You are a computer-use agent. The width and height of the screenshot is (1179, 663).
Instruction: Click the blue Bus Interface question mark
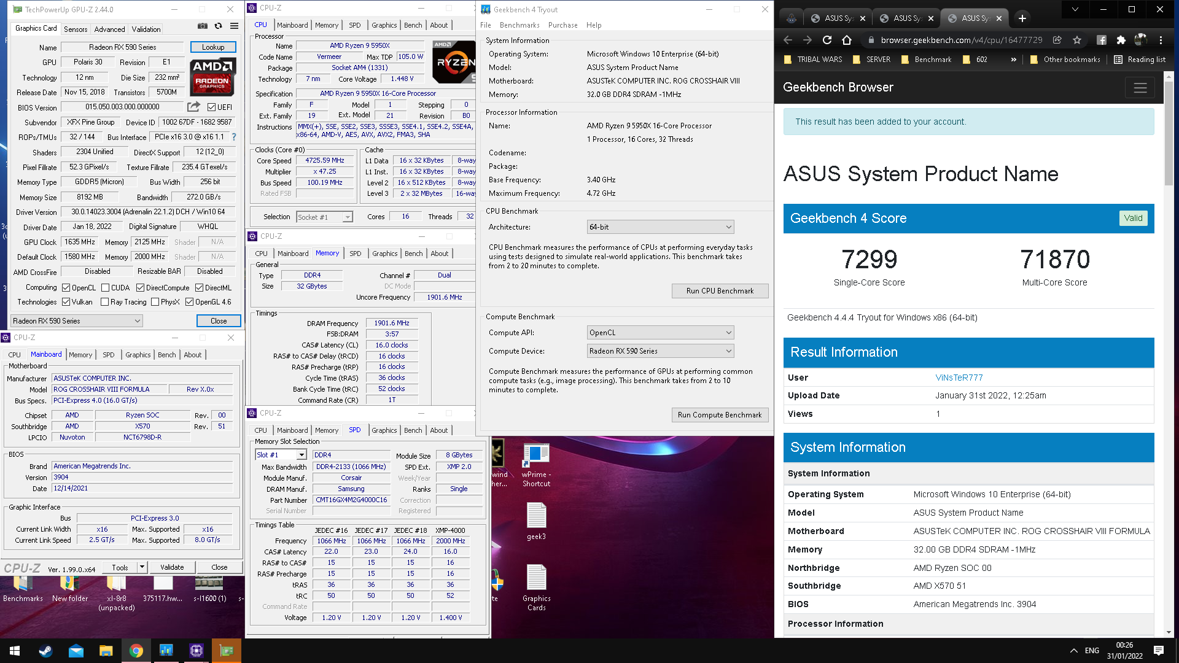pos(233,137)
